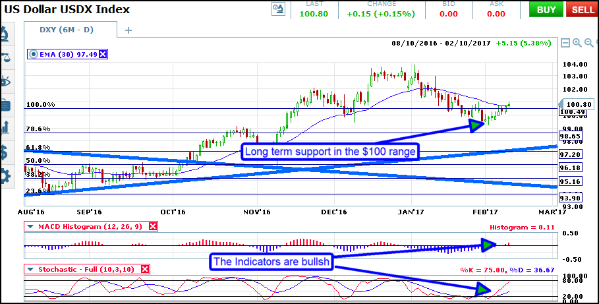Viewport: 599px width, 304px height.
Task: Select the 23.6% Fibonacci level label
Action: (x=38, y=191)
